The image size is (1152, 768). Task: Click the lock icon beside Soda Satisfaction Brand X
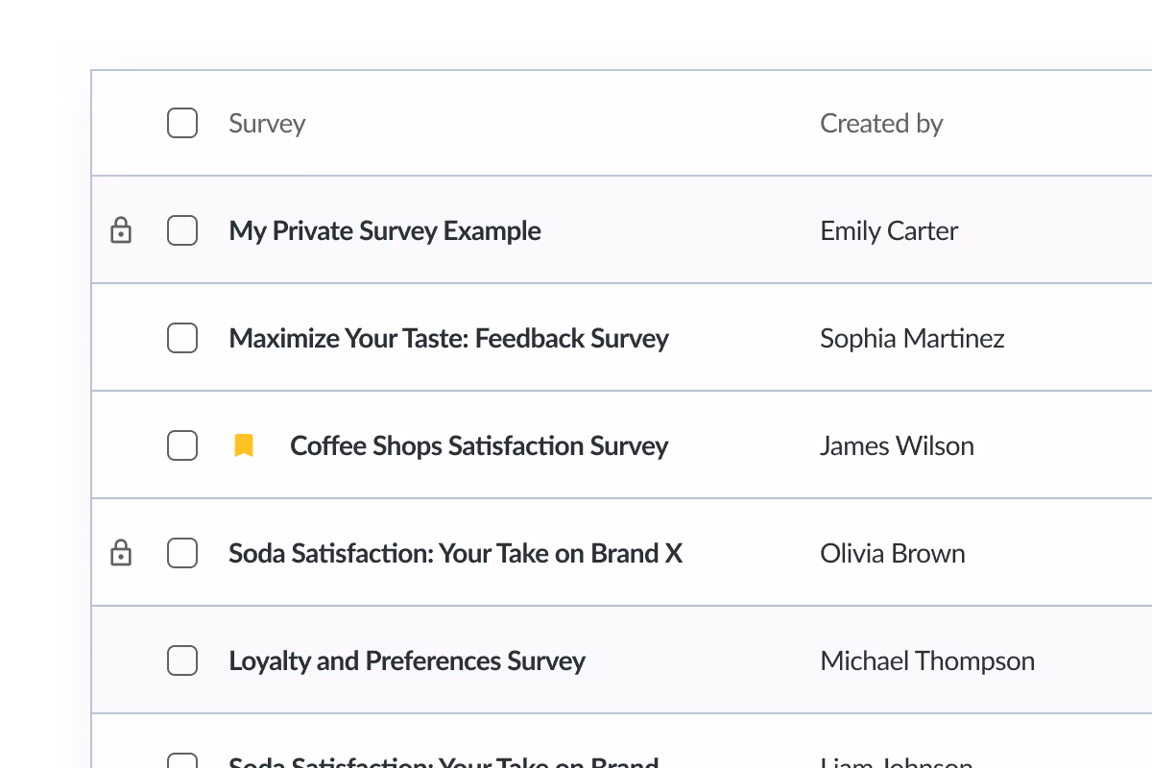(120, 553)
